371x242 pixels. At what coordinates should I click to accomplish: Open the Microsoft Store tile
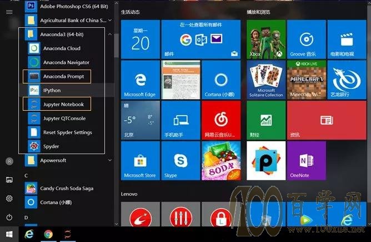coord(141,161)
